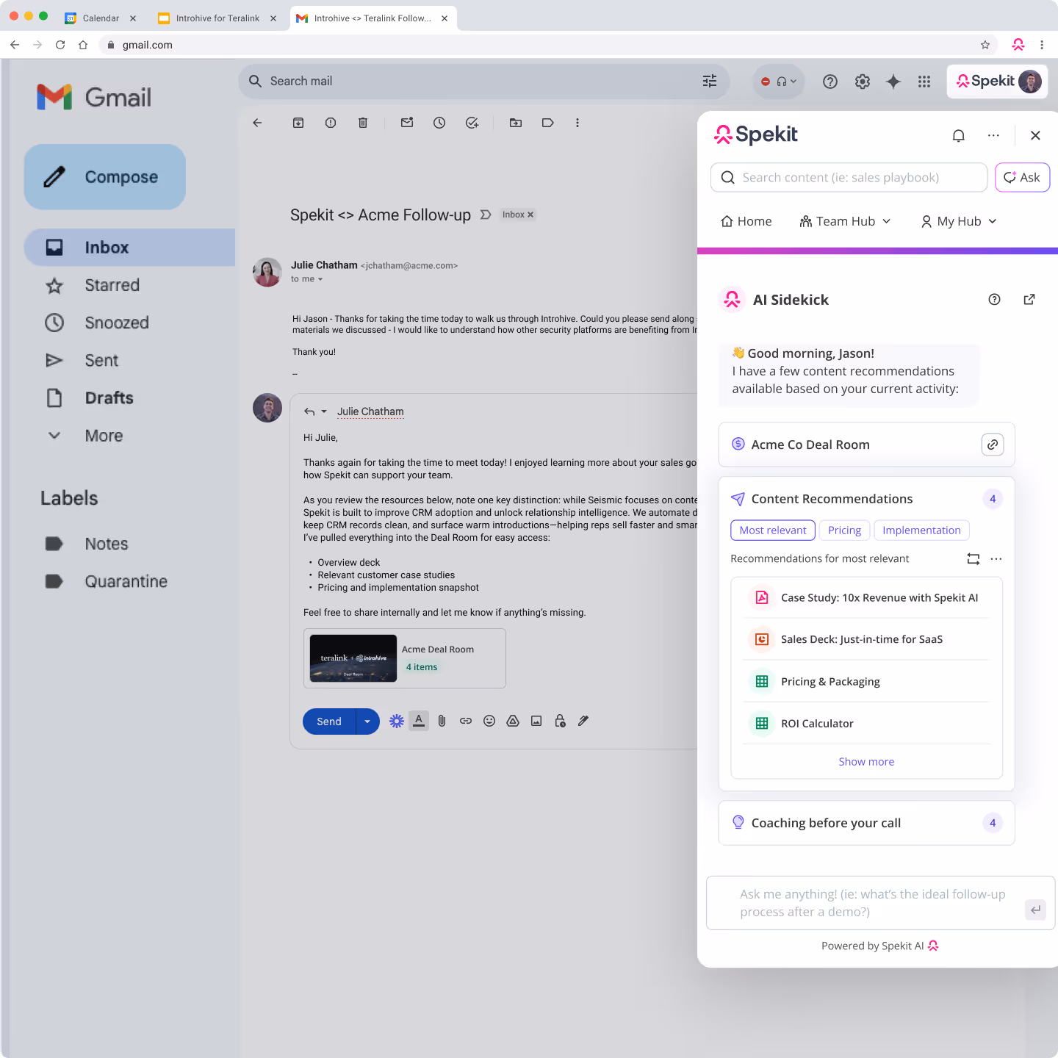Close the Spekit side panel

(x=1035, y=135)
